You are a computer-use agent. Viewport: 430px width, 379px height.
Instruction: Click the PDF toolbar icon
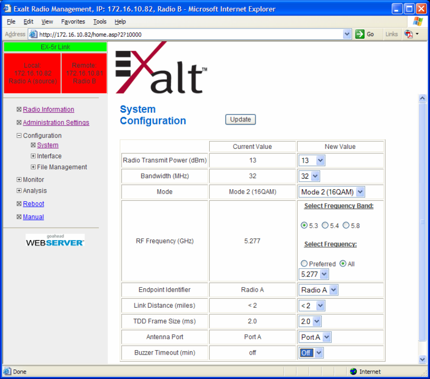point(408,34)
